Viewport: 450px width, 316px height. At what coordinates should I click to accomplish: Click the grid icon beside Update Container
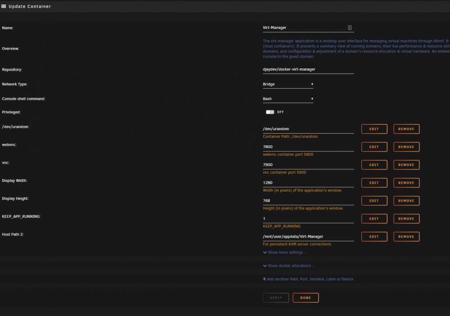(4, 6)
